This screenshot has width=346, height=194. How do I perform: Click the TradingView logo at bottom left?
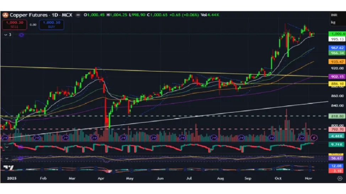point(9,168)
